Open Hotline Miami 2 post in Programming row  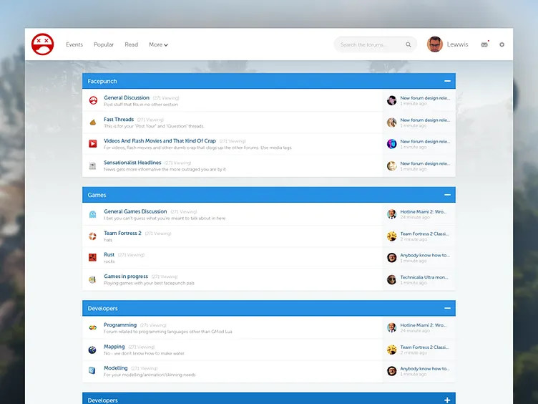[x=424, y=325]
